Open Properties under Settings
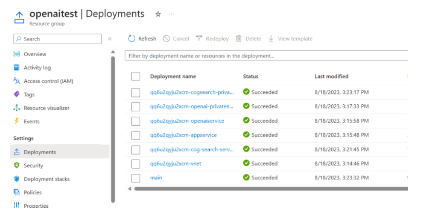 (36, 206)
